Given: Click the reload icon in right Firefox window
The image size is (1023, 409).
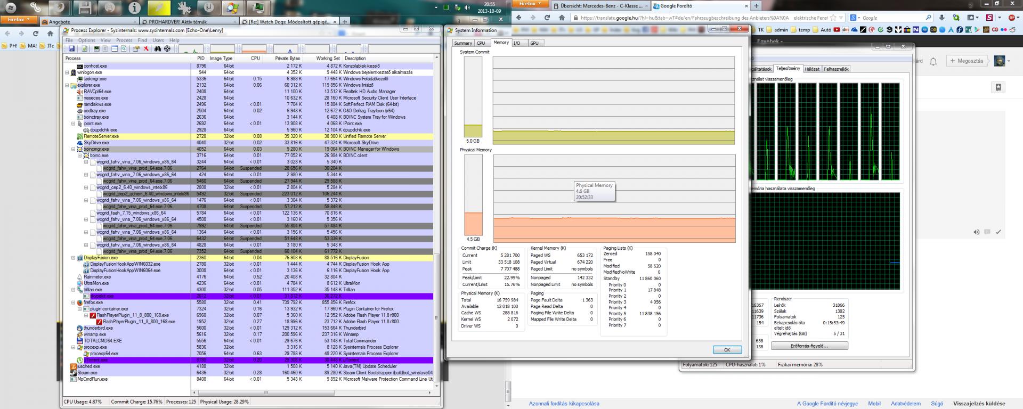Looking at the screenshot, I should click(547, 18).
